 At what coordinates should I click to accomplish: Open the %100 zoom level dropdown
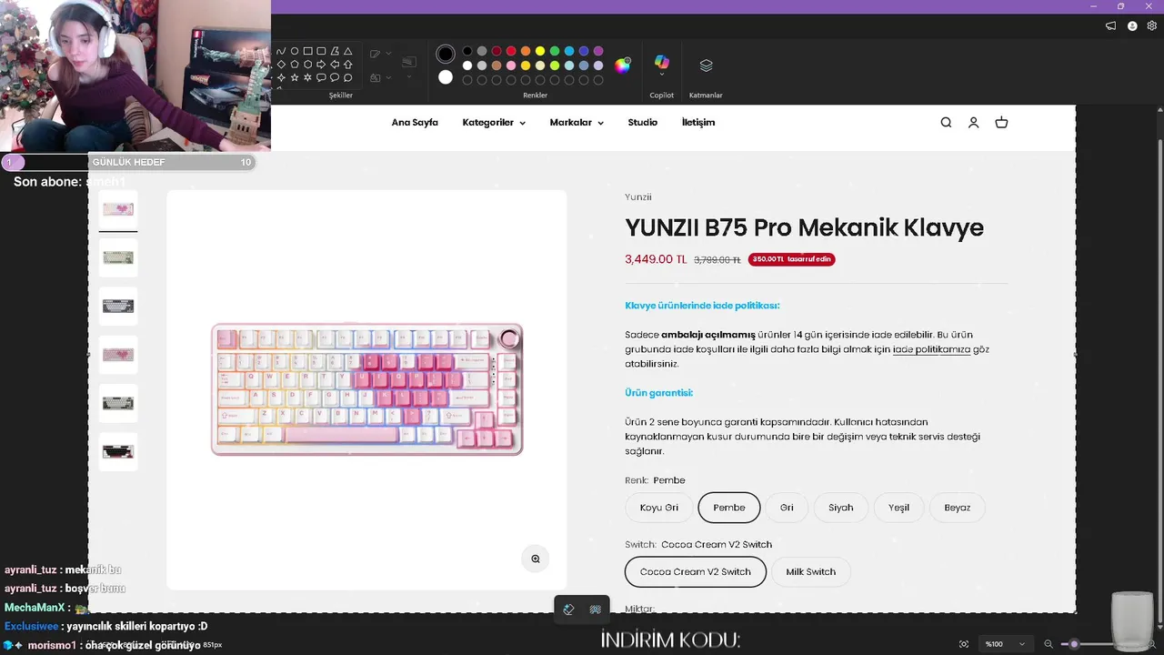(1006, 644)
